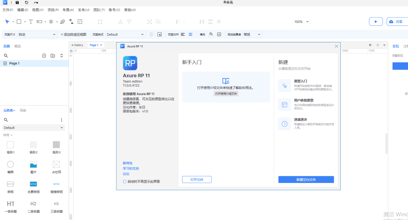Pick the 图片 image widget

coord(33,167)
